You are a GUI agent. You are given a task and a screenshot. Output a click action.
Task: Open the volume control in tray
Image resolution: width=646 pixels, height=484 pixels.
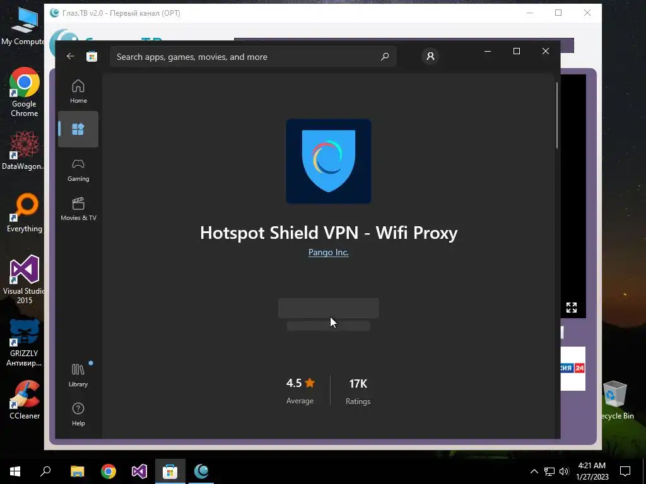[564, 471]
